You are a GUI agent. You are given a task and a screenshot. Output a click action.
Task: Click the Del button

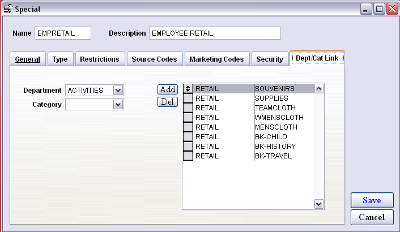click(168, 102)
